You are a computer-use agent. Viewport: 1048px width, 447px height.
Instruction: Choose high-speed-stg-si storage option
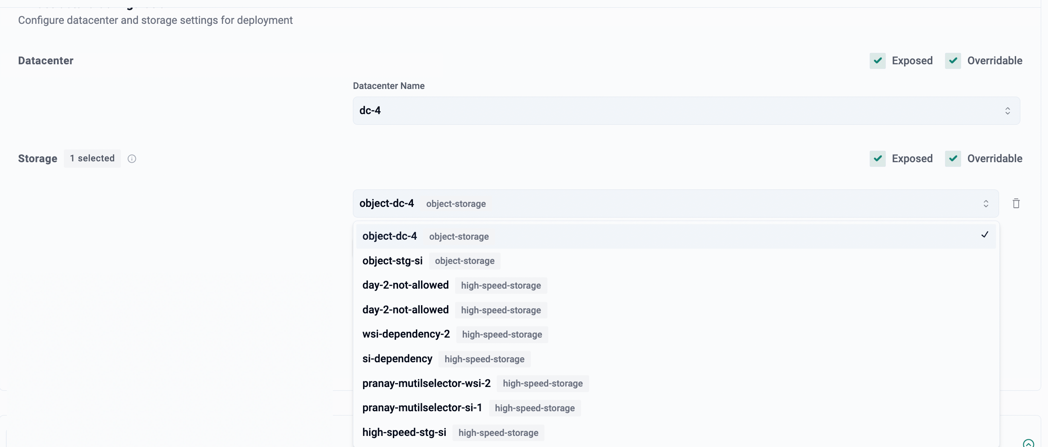404,433
